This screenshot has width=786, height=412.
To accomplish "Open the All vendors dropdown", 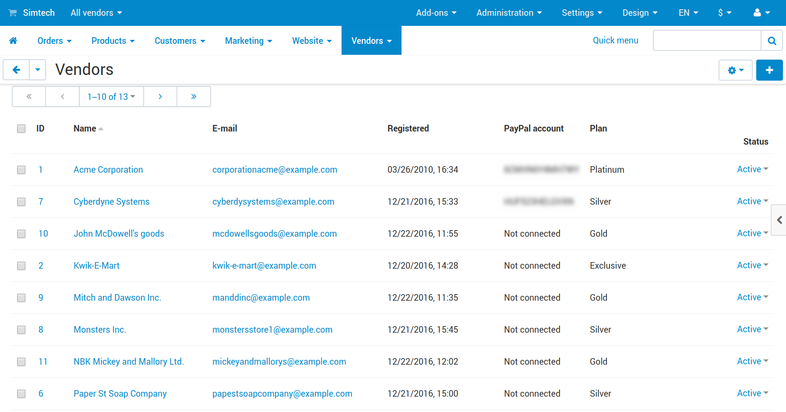I will coord(96,13).
